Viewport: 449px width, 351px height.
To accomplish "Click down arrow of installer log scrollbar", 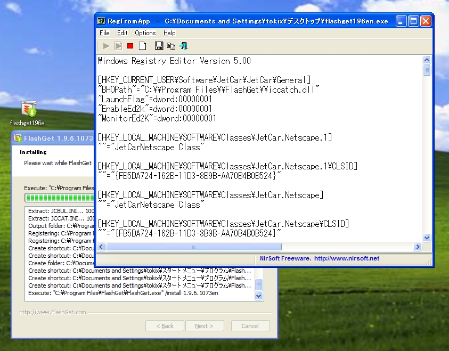I will tap(258, 296).
